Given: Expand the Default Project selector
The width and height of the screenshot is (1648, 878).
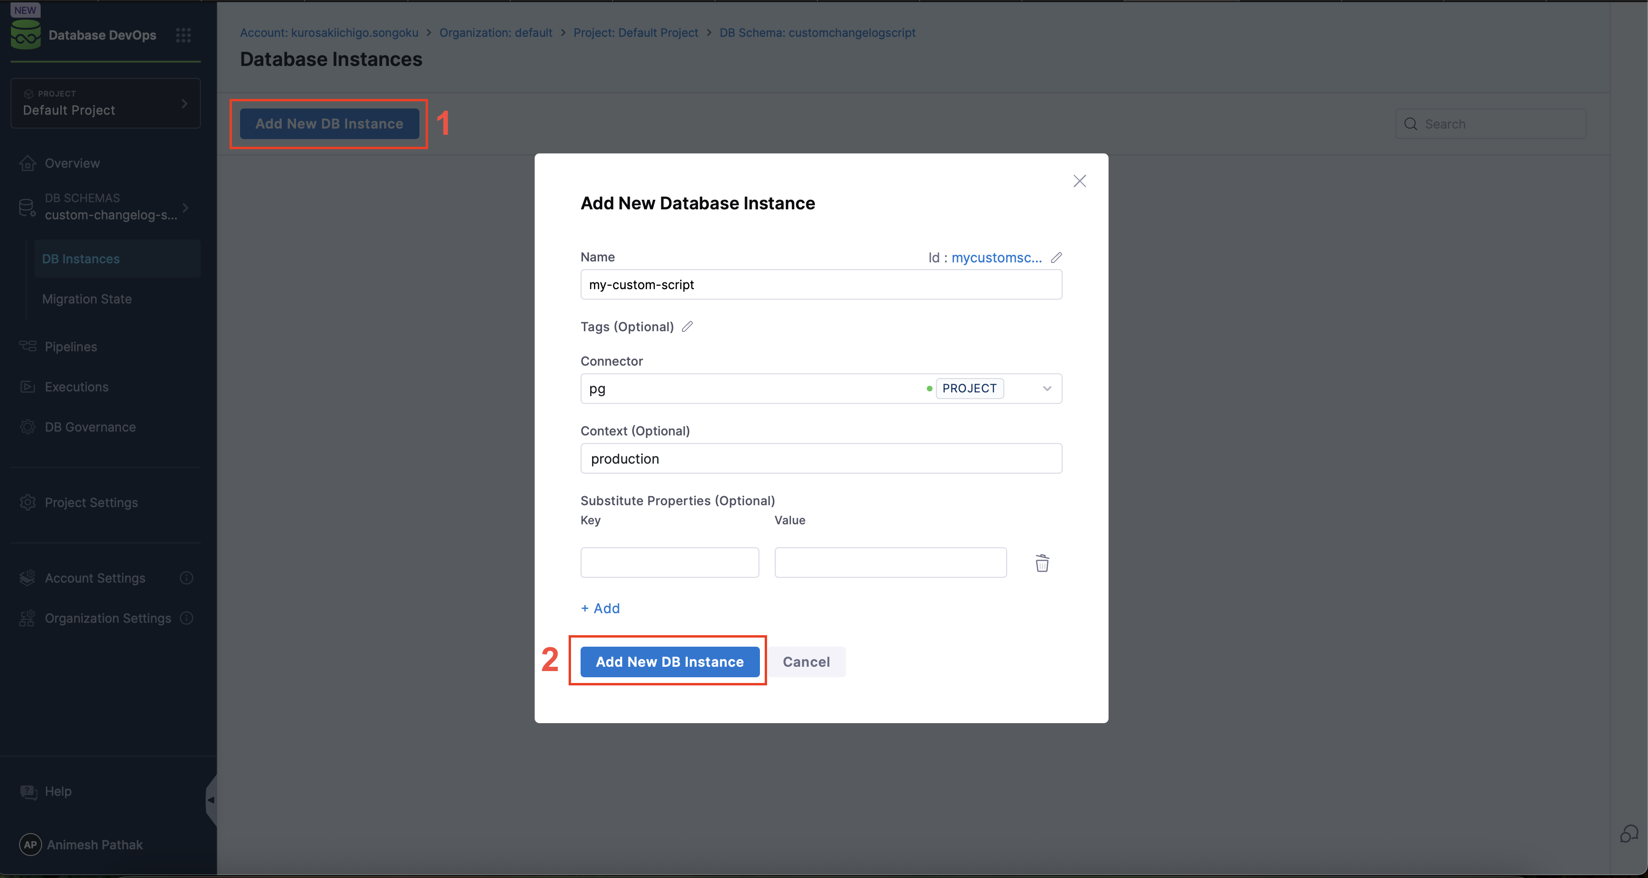Looking at the screenshot, I should coord(184,104).
